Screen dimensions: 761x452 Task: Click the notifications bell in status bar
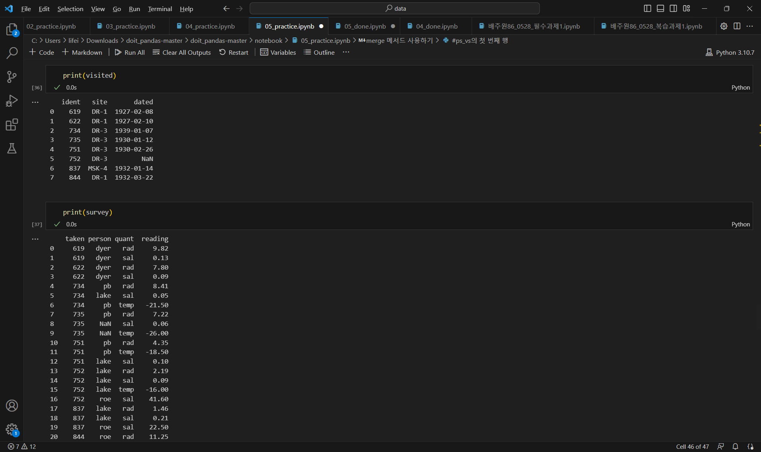tap(735, 446)
